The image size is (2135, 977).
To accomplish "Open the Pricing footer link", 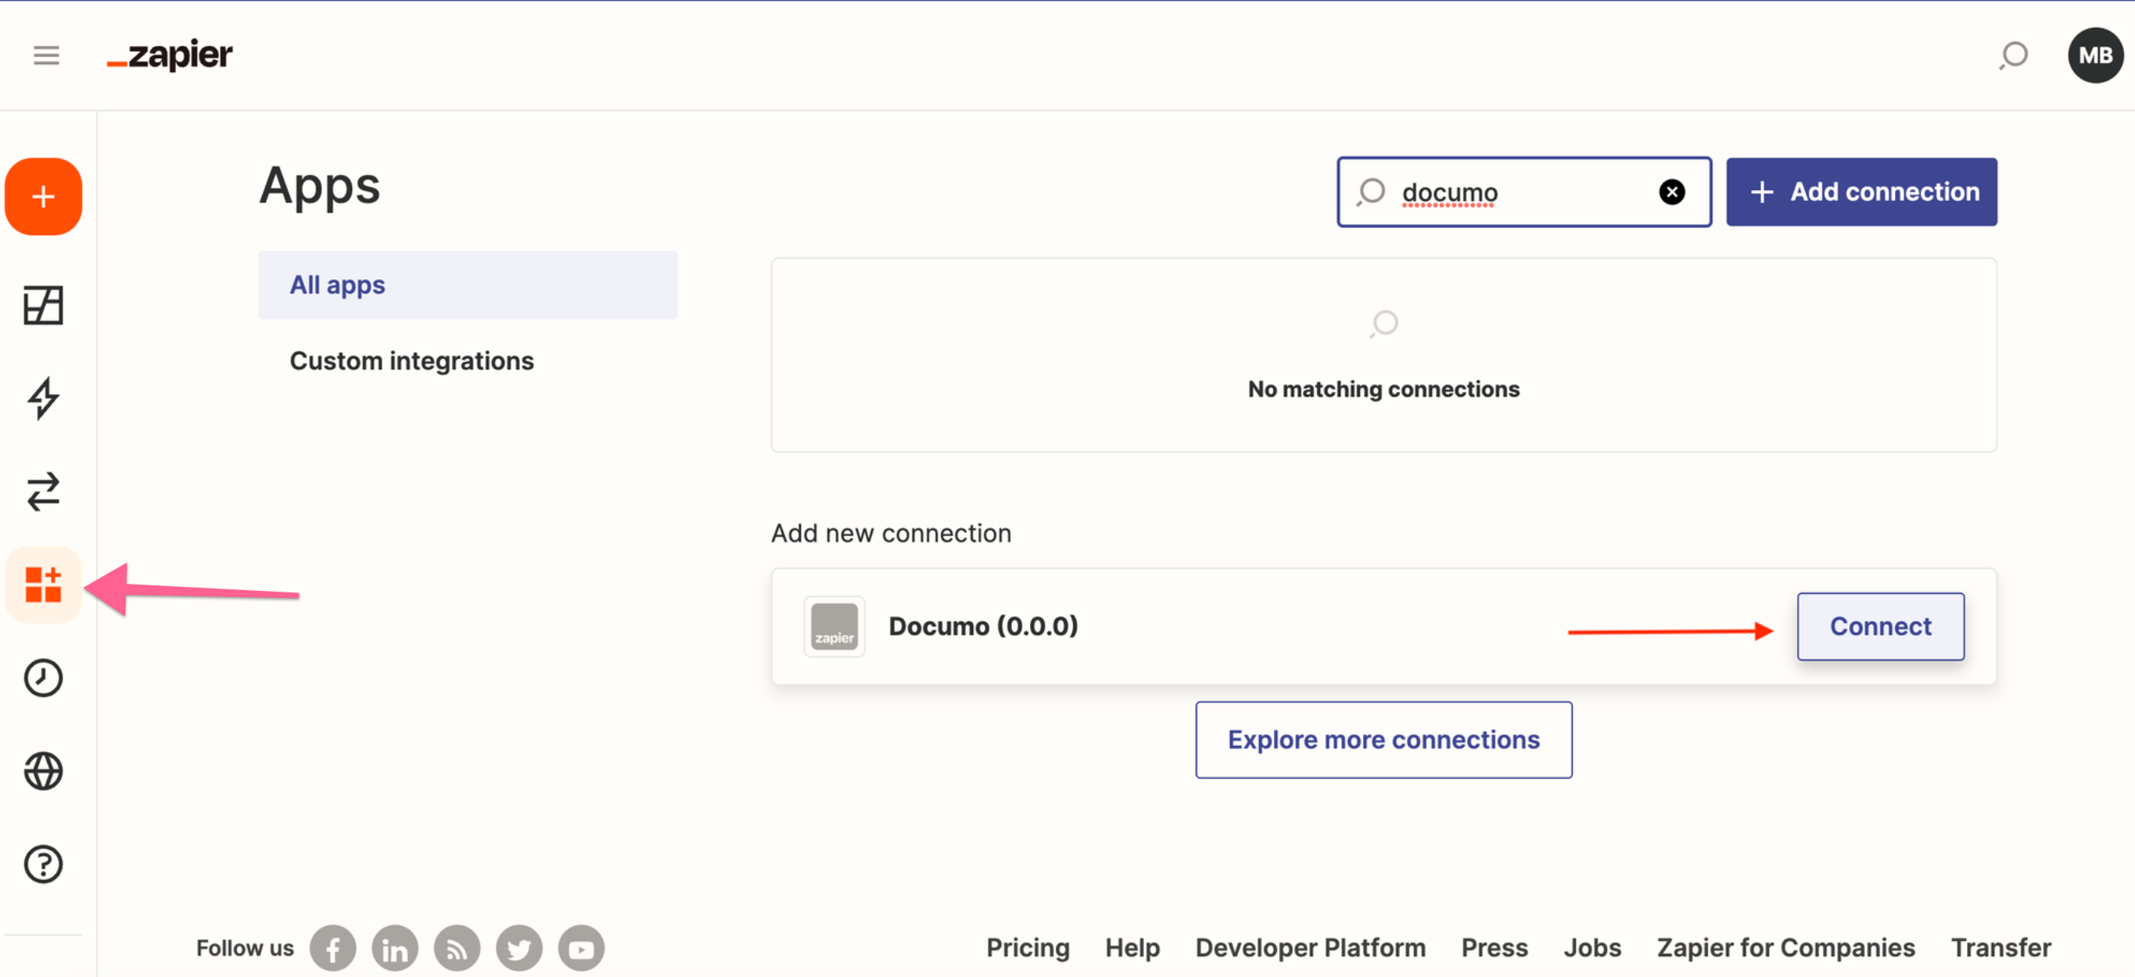I will (x=1028, y=947).
